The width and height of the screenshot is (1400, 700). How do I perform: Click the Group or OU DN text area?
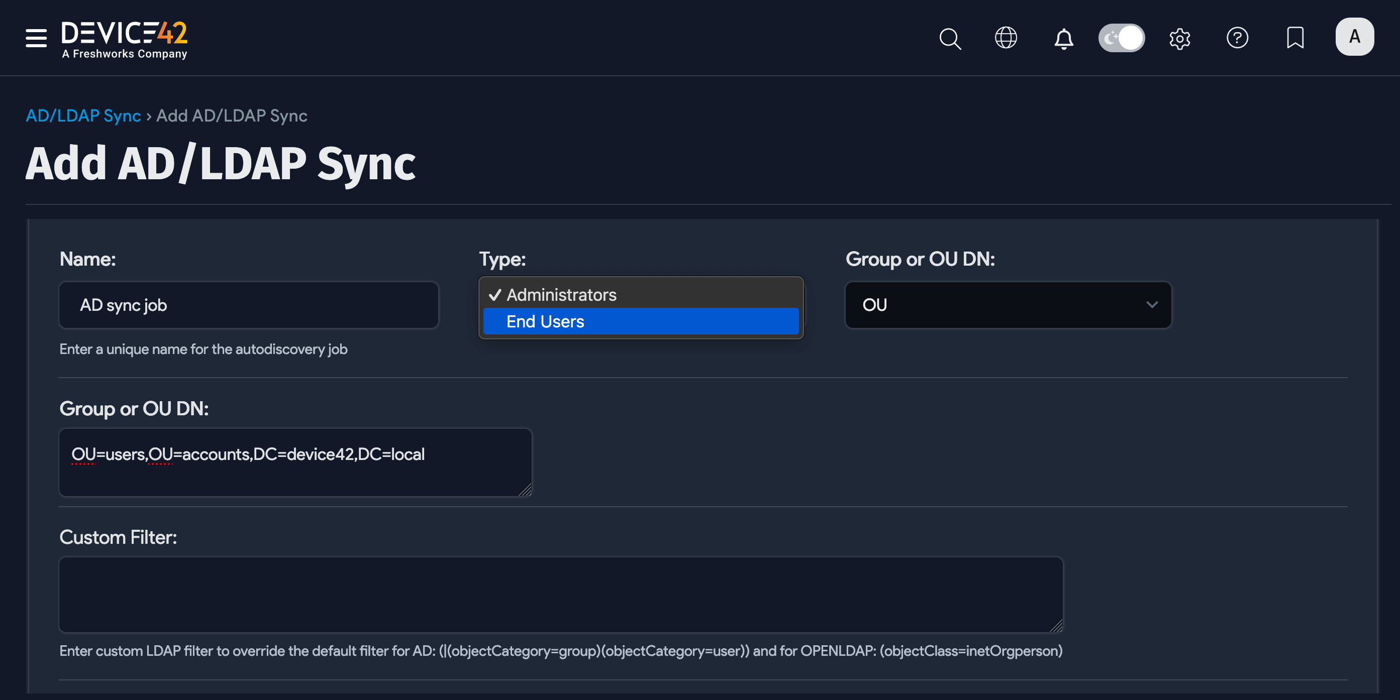click(x=294, y=462)
